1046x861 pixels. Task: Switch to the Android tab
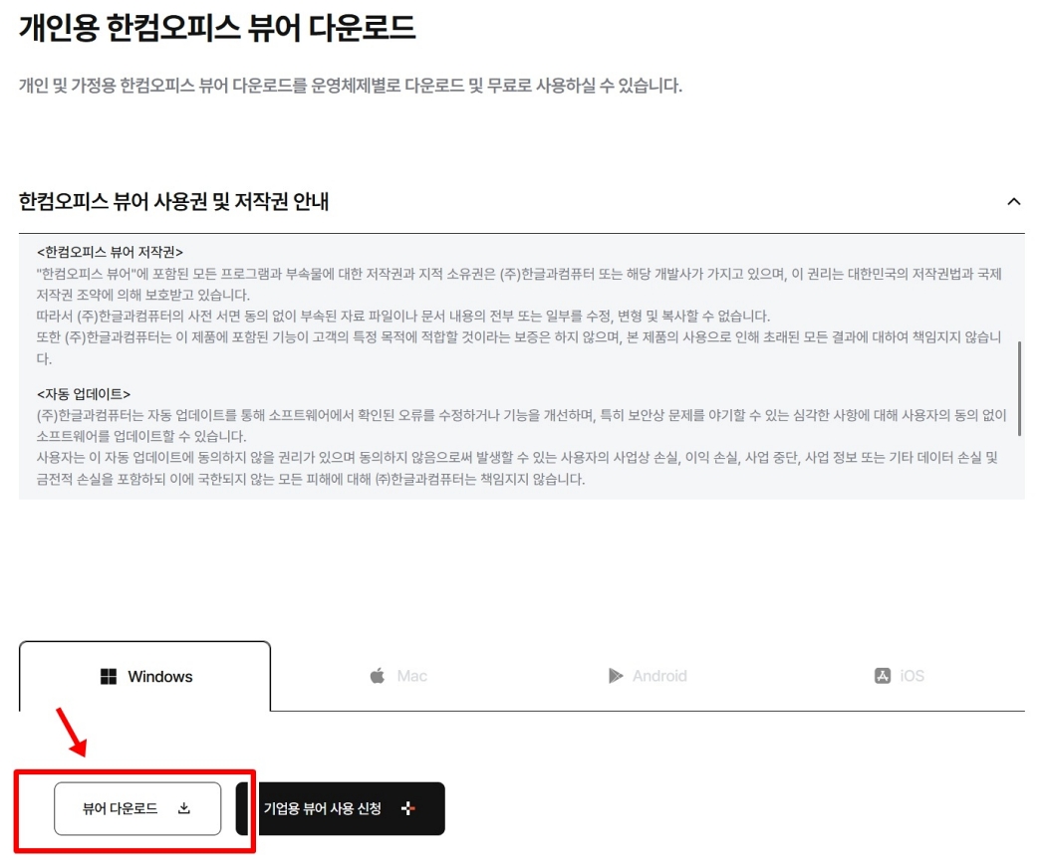[648, 676]
